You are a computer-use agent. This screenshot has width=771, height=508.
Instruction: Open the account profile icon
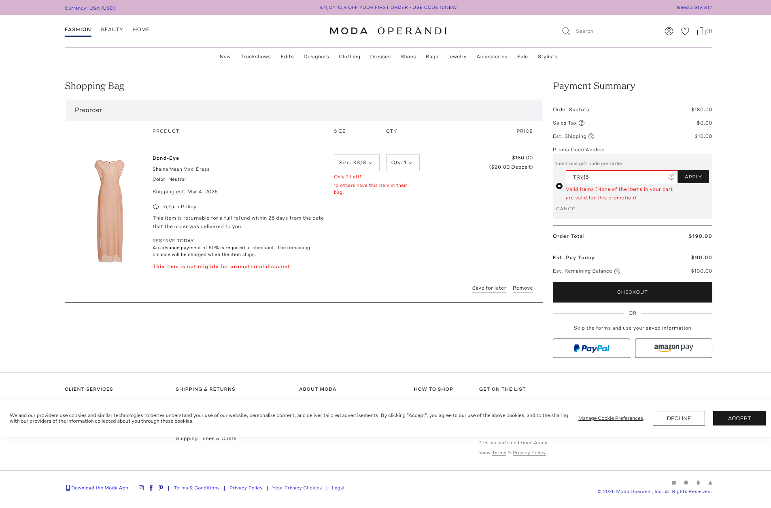pos(669,31)
